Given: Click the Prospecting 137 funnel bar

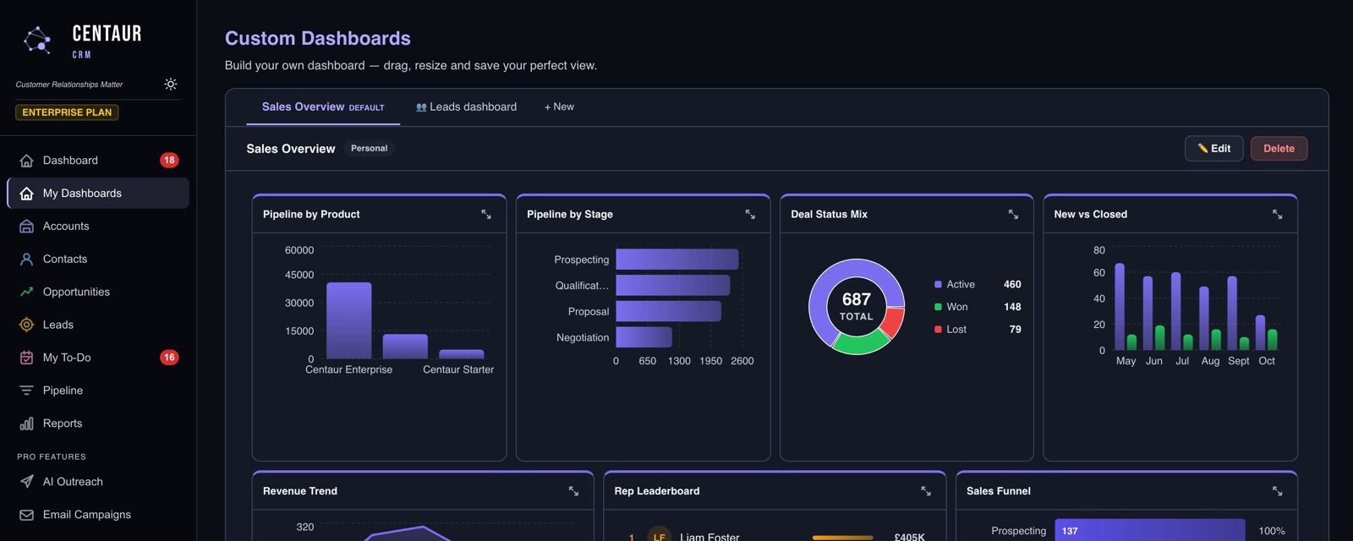Looking at the screenshot, I should pyautogui.click(x=1150, y=531).
